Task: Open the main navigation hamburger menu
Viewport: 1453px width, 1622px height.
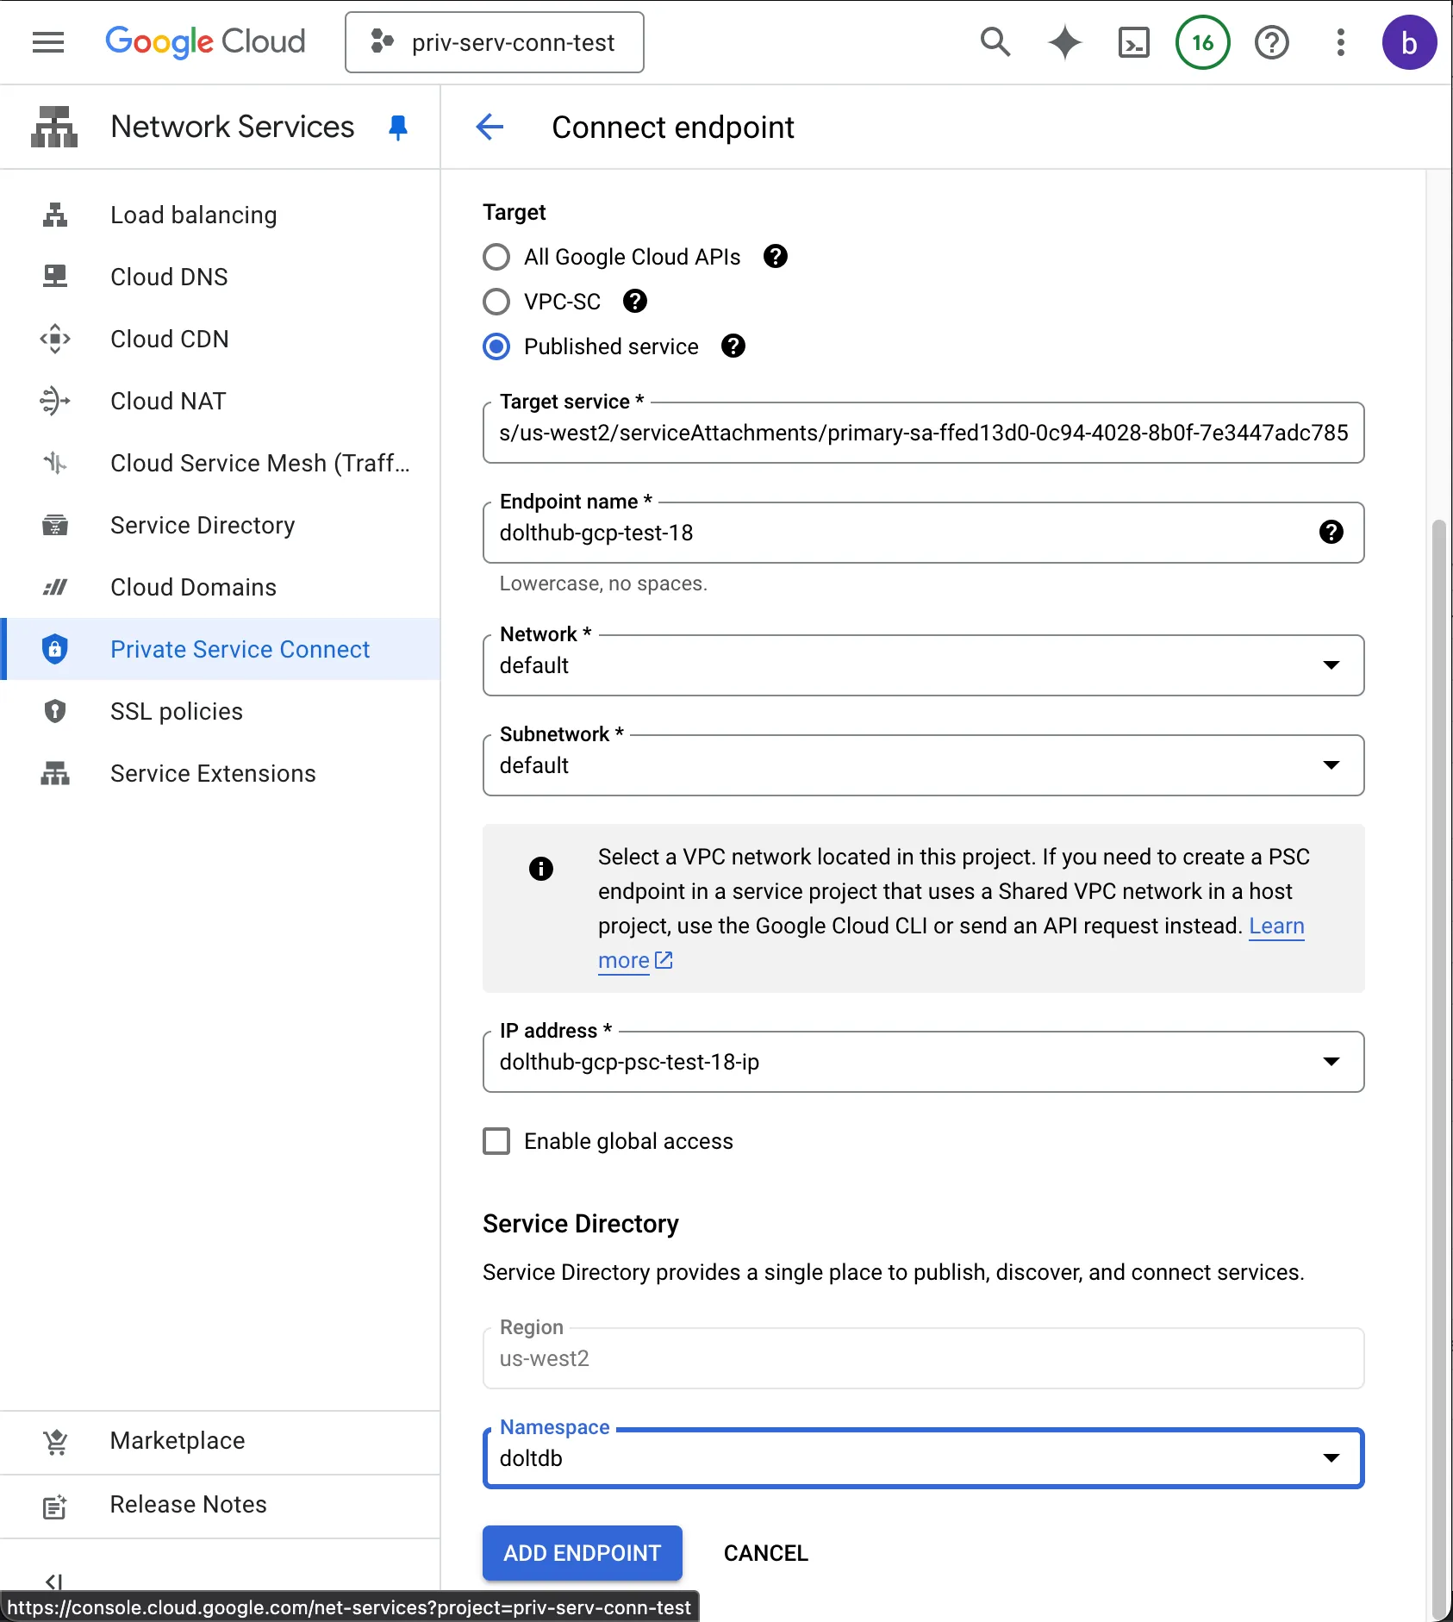Action: [x=48, y=42]
